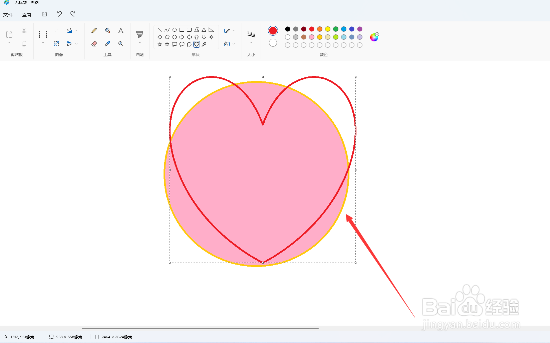
Task: Pick the Fill bucket tool
Action: 107,30
